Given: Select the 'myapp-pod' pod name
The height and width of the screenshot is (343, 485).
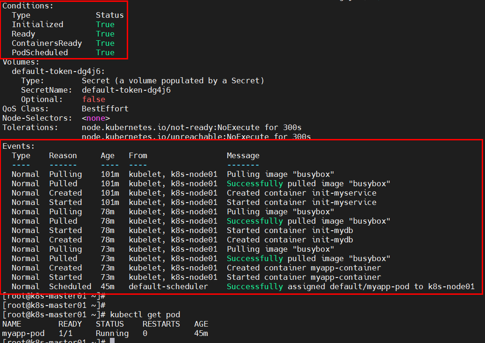Looking at the screenshot, I should tap(23, 334).
